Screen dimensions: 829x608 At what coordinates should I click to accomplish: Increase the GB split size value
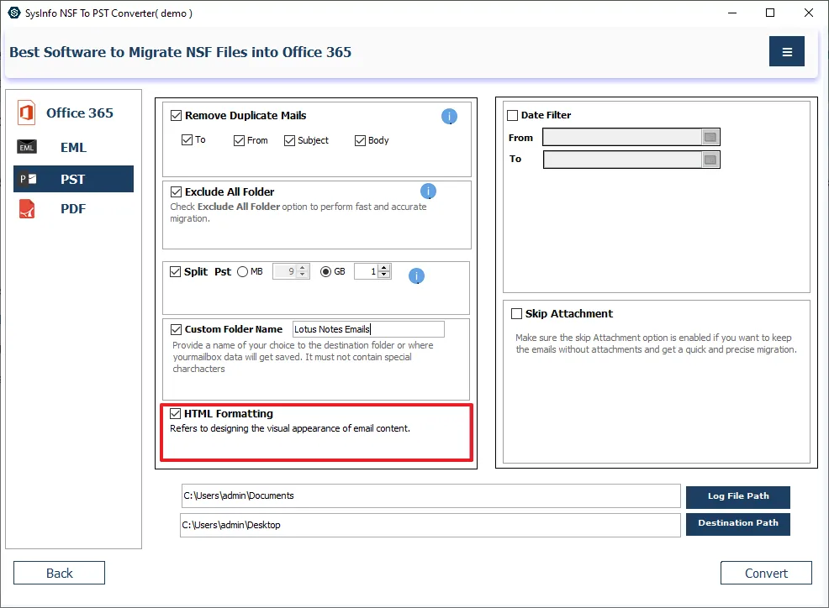coord(384,268)
